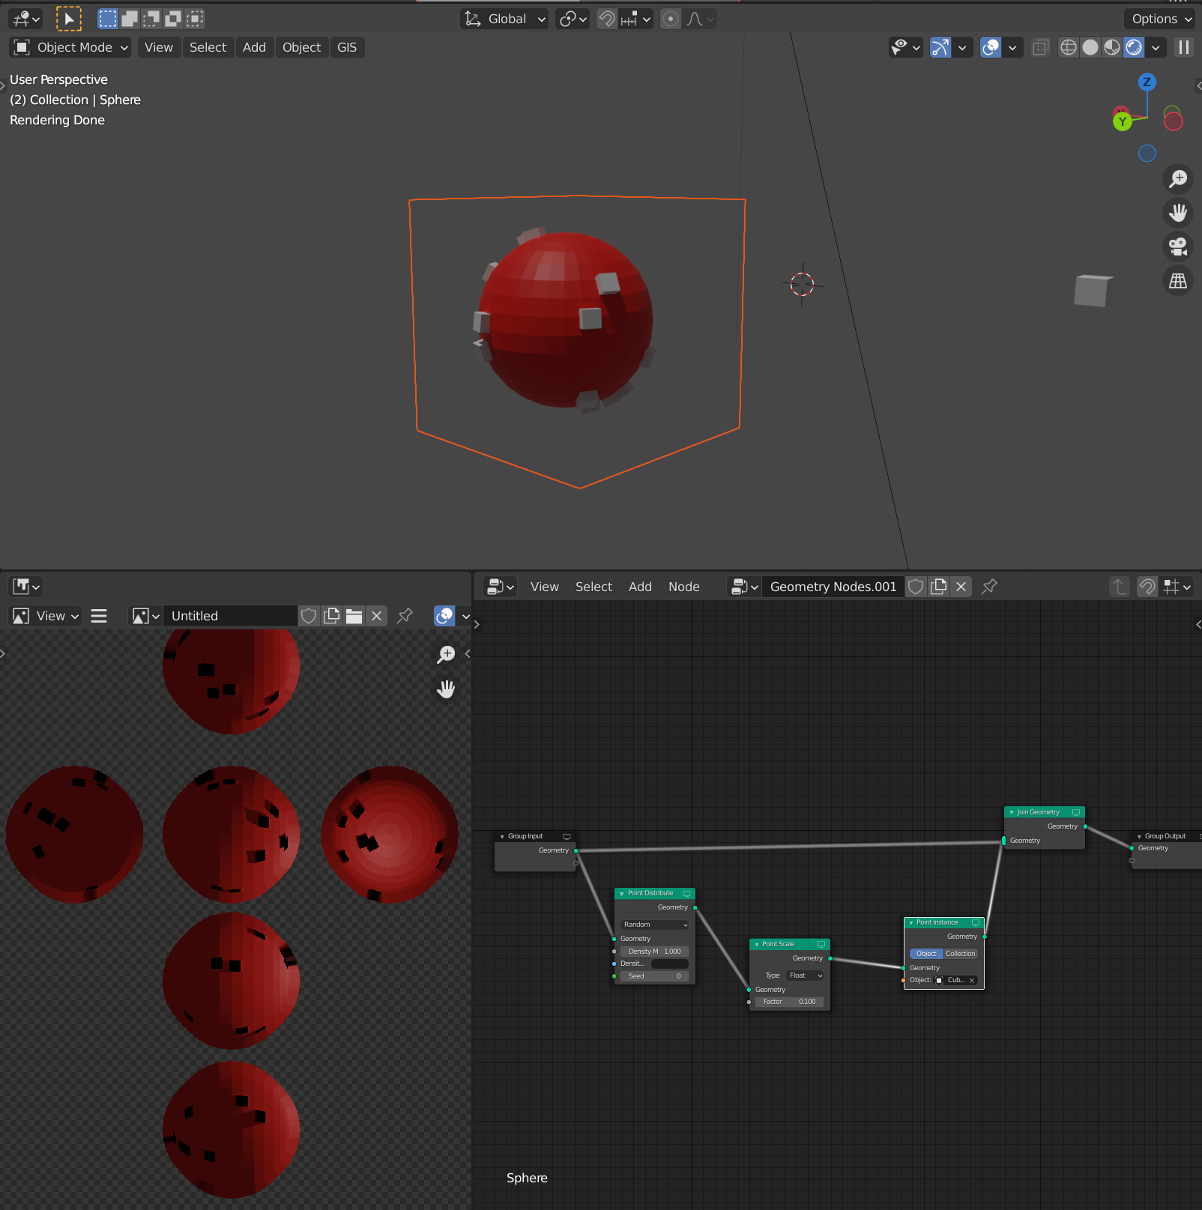Collapse the Join Geometry node
The width and height of the screenshot is (1202, 1210).
point(1011,812)
